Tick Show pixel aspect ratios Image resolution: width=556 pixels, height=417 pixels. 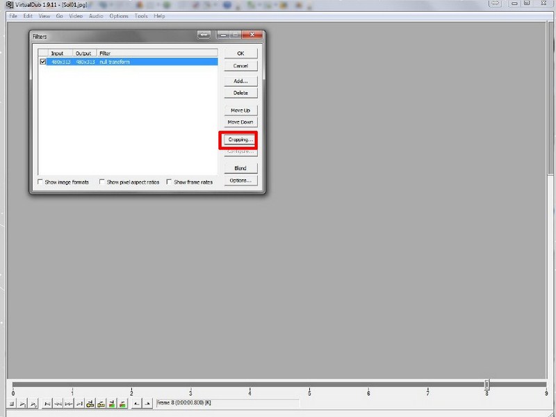(102, 182)
